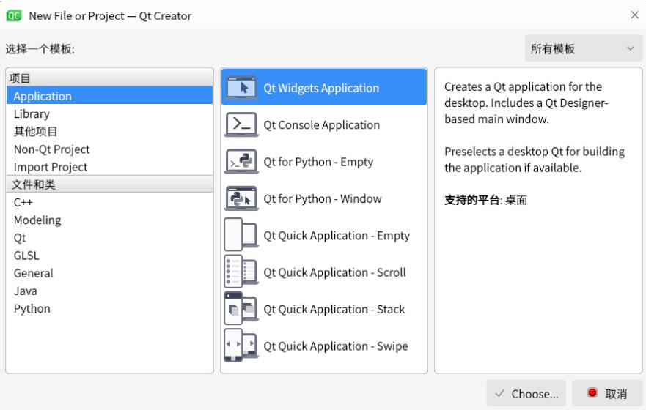The width and height of the screenshot is (646, 410).
Task: Select Library in the project category list
Action: point(32,114)
